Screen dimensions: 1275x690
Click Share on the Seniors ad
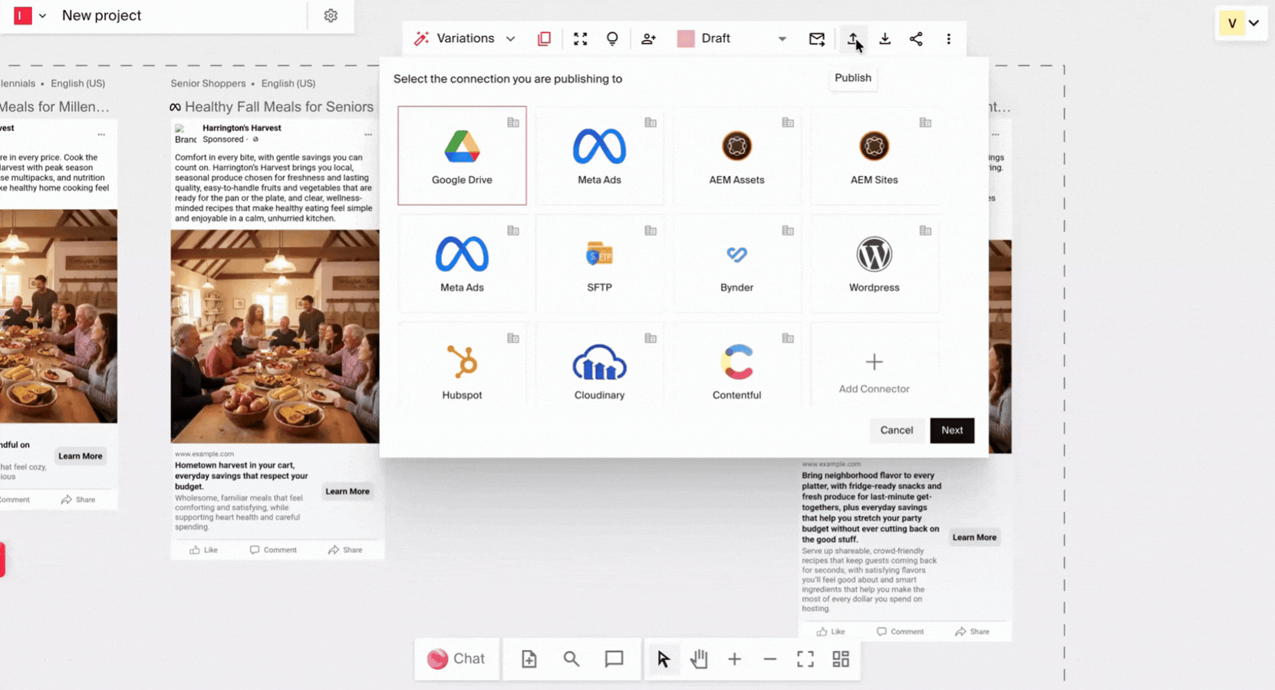tap(345, 550)
